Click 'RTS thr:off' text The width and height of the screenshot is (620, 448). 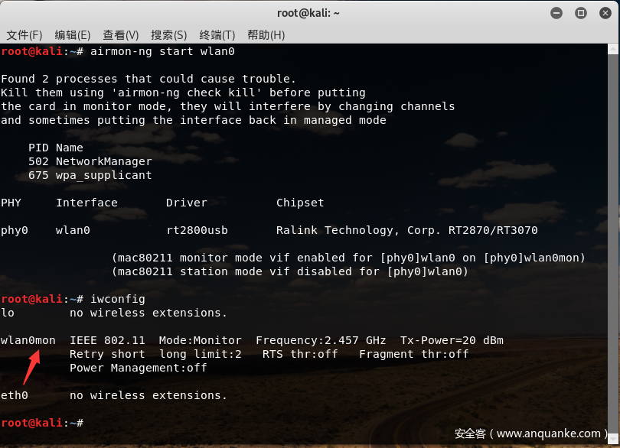point(300,355)
